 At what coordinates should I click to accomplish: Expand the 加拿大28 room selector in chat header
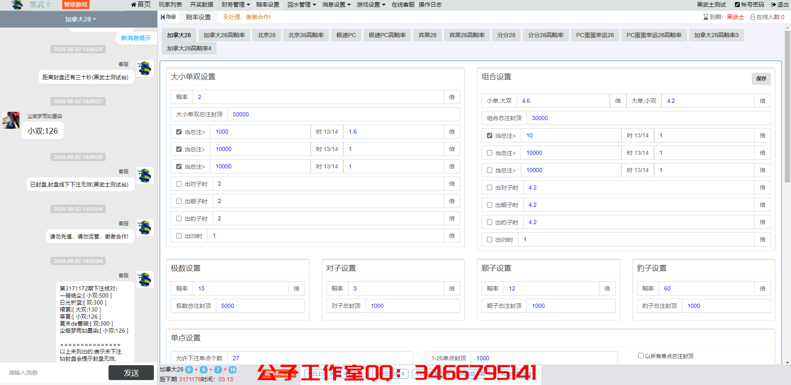(x=80, y=19)
